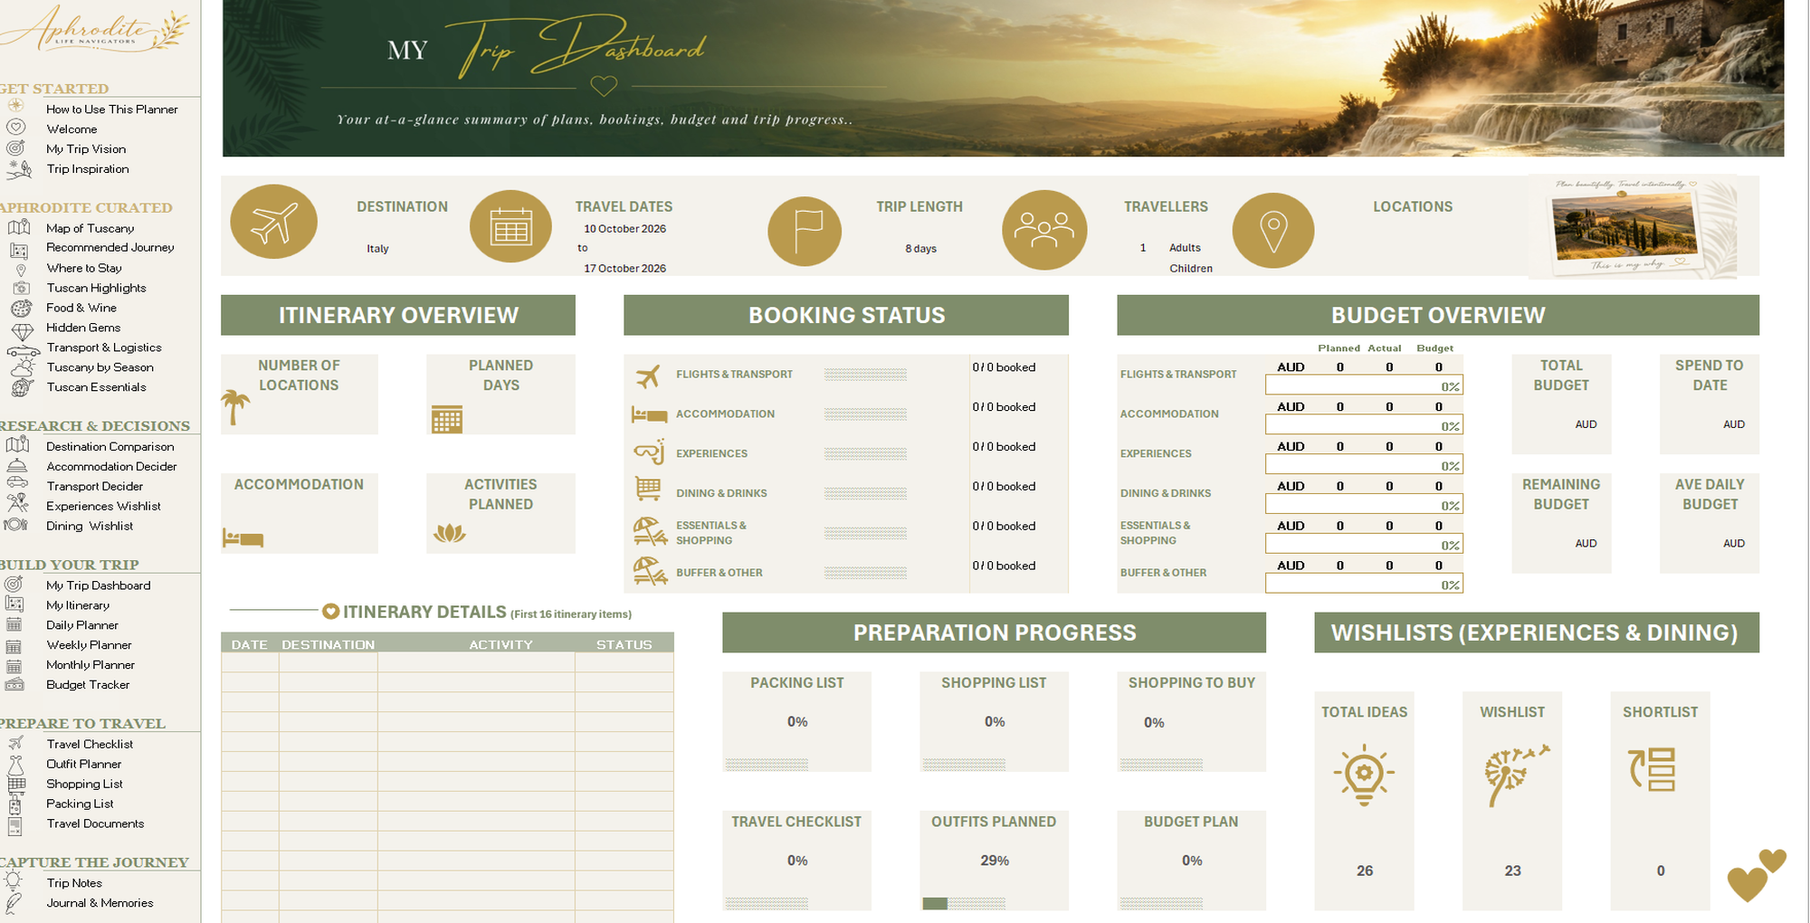The height and width of the screenshot is (923, 1810).
Task: Click the lotus Activities Planned icon
Action: point(449,533)
